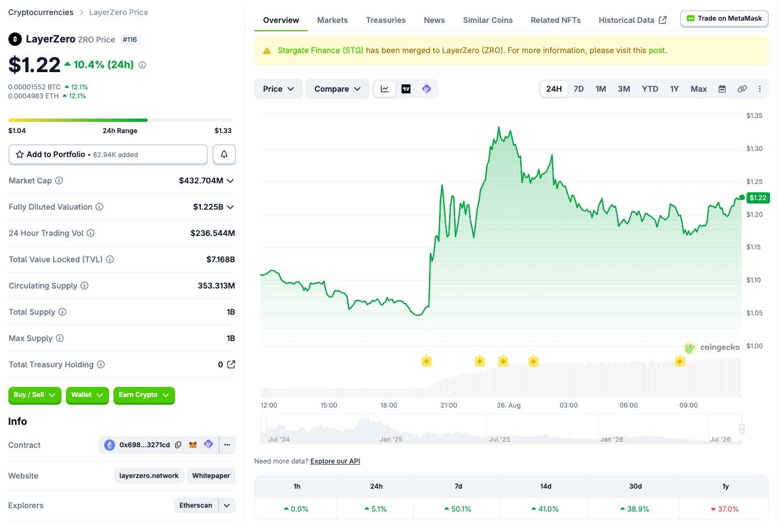Screen dimensions: 779x525
Task: Show 24 Hour Trading Vol info tooltip
Action: [x=91, y=233]
